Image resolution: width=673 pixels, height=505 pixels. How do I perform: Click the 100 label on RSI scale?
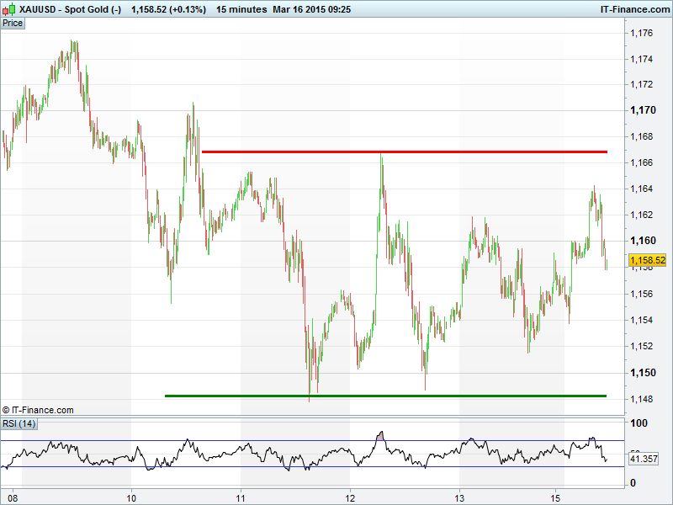click(x=639, y=423)
